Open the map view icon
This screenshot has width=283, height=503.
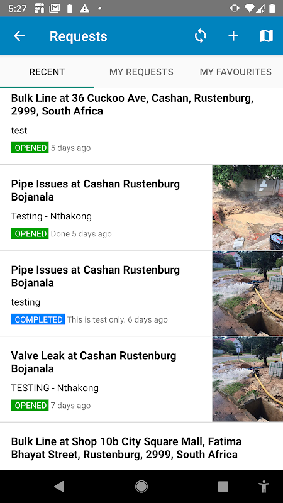coord(266,36)
